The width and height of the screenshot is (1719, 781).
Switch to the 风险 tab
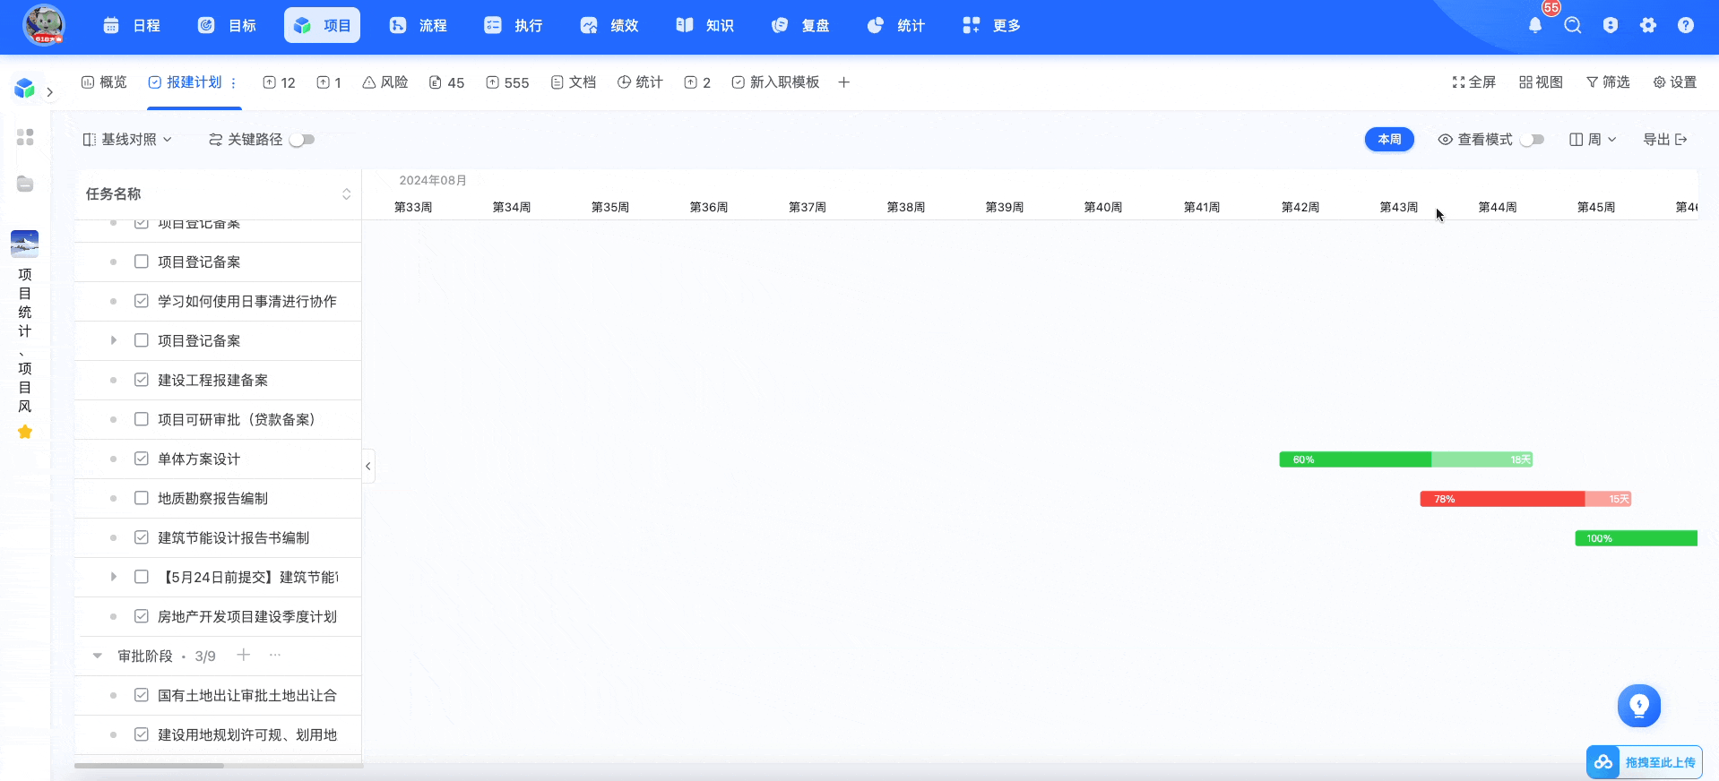point(385,82)
